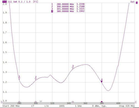
Task: Click the 0 dBm power level field
Action: point(99,106)
